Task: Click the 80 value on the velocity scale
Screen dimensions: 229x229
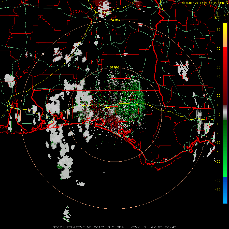Action: [219, 39]
